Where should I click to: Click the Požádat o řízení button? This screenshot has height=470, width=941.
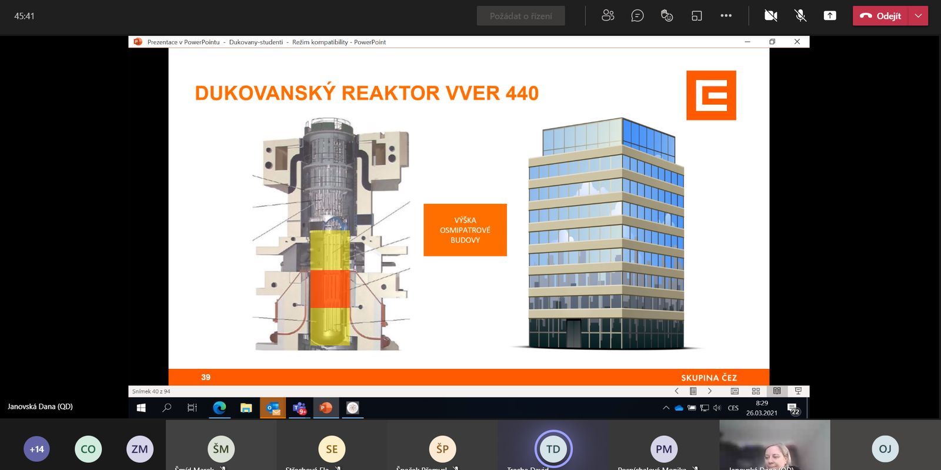click(x=520, y=16)
